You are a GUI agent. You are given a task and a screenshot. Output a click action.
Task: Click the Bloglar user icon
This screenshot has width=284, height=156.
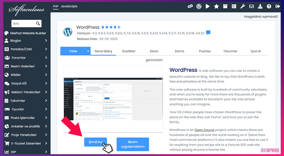click(7, 41)
